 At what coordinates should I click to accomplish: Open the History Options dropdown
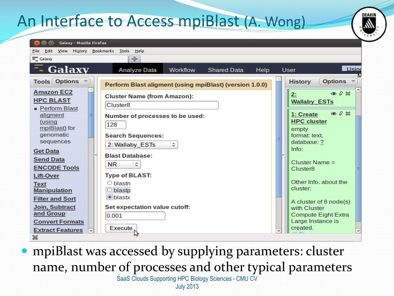click(x=338, y=81)
